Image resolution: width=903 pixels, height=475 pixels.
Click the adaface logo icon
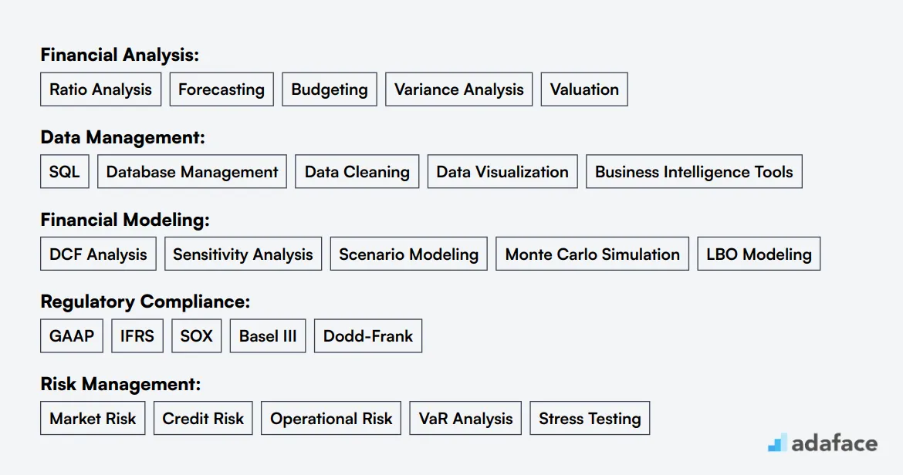point(777,443)
